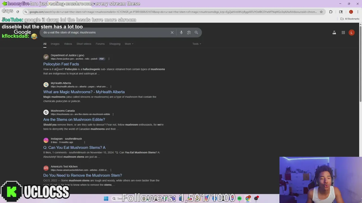Image resolution: width=362 pixels, height=203 pixels.
Task: Switch to the Videos tab
Action: point(68,44)
